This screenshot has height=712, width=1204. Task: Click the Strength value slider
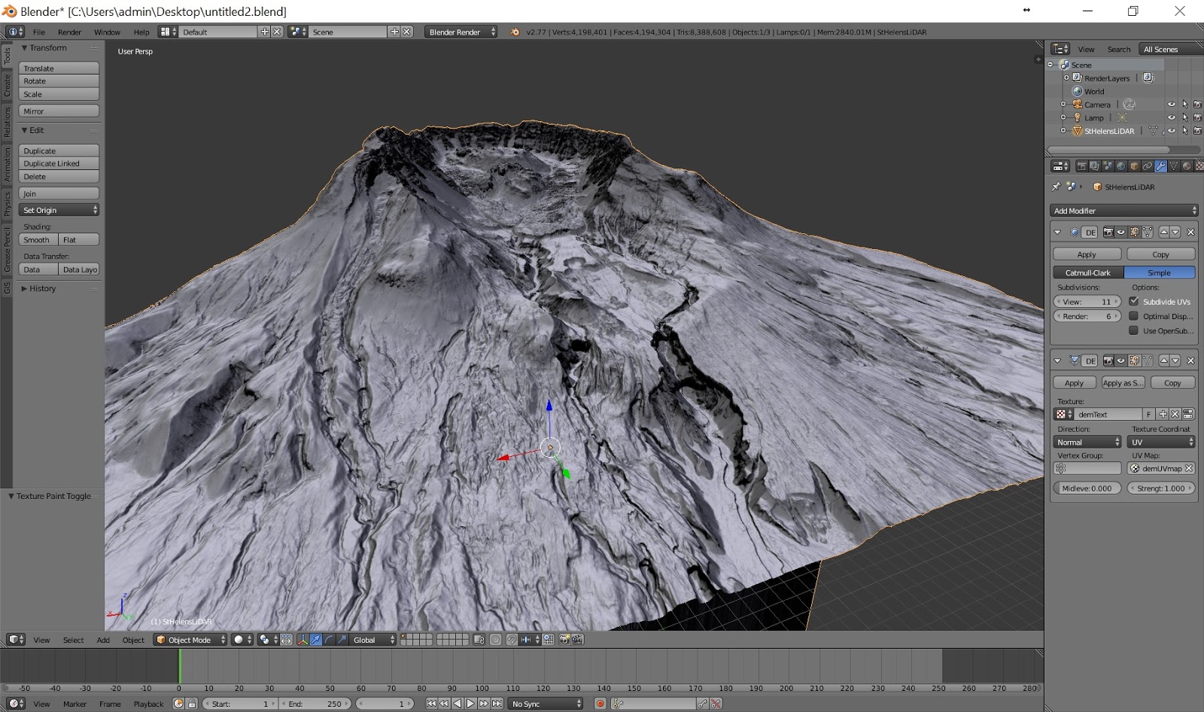tap(1160, 488)
